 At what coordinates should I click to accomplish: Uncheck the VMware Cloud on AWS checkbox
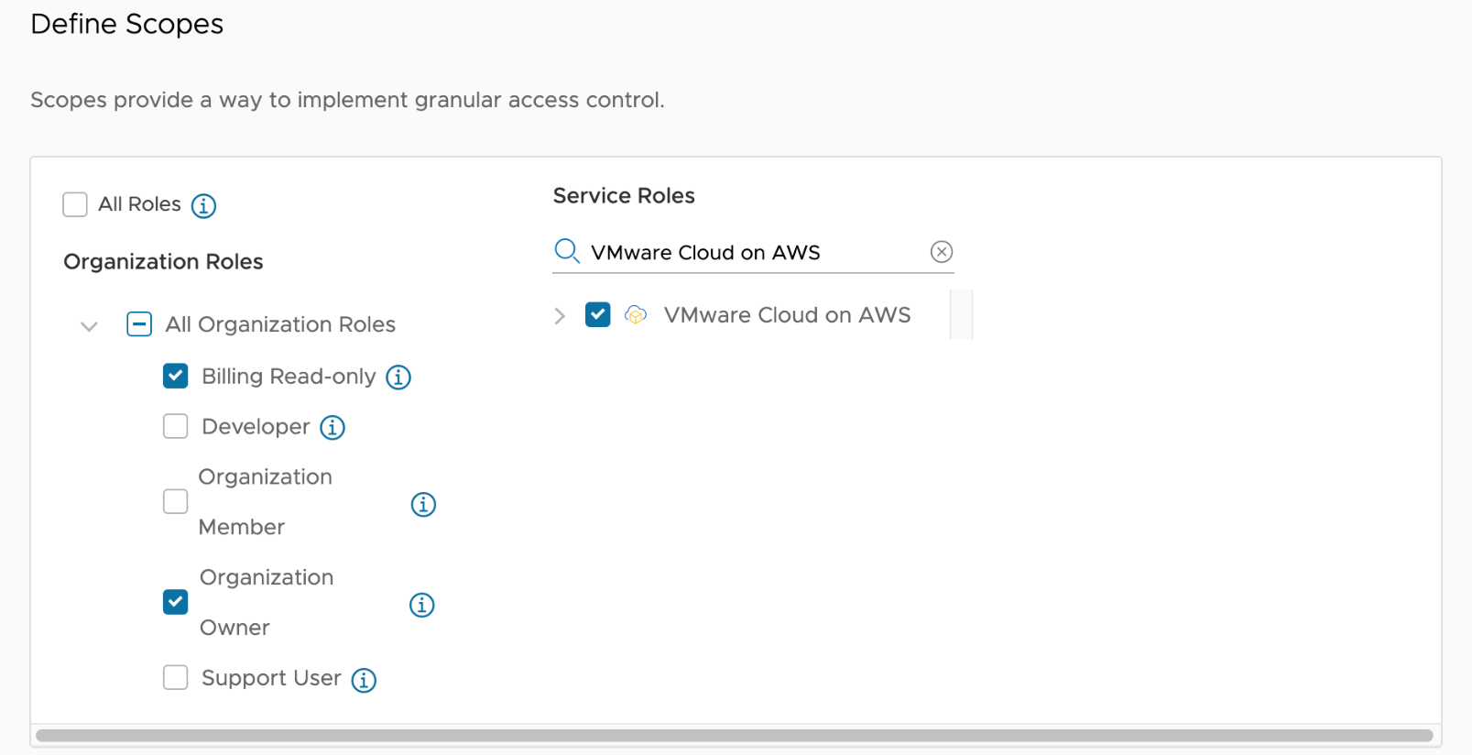tap(598, 315)
